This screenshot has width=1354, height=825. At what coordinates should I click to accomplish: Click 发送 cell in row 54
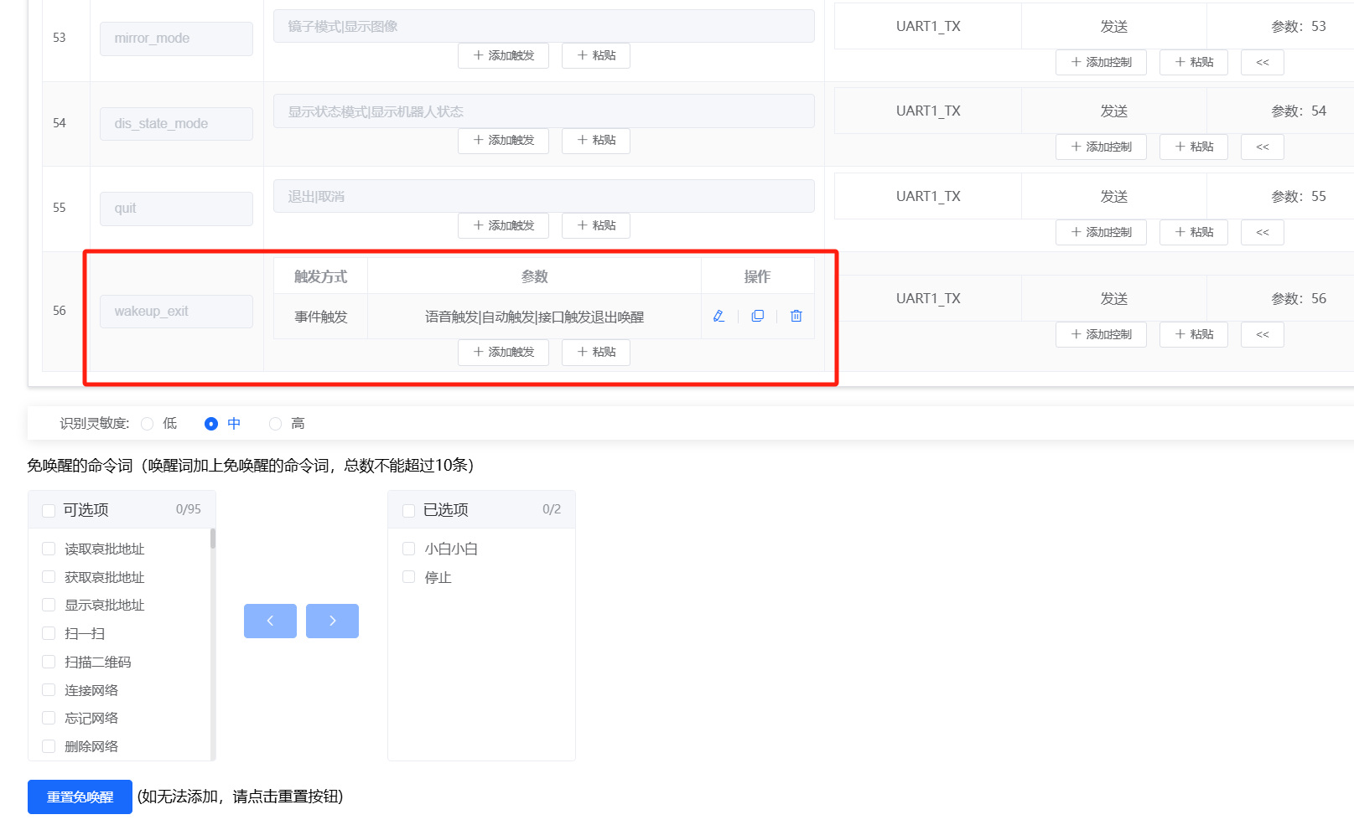(x=1114, y=111)
